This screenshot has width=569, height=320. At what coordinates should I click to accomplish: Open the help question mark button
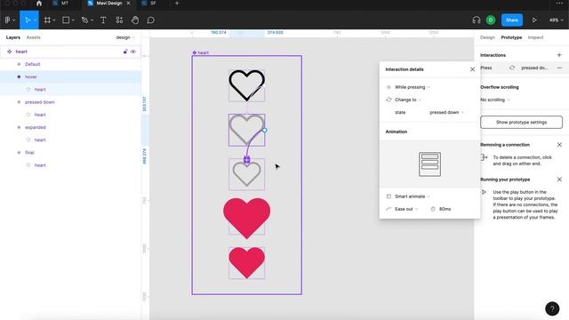(x=552, y=308)
